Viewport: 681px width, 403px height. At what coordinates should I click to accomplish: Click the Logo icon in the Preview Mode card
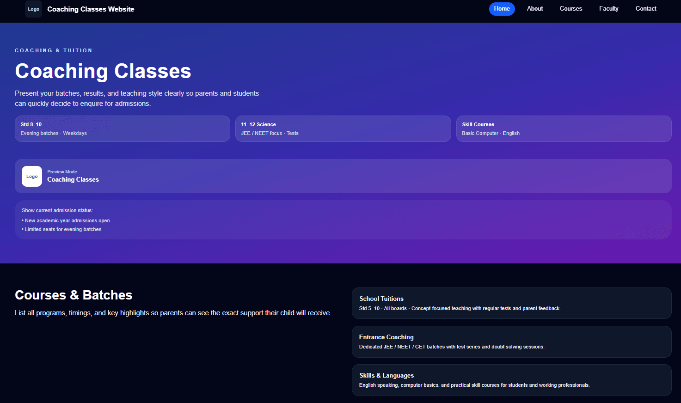click(x=31, y=176)
